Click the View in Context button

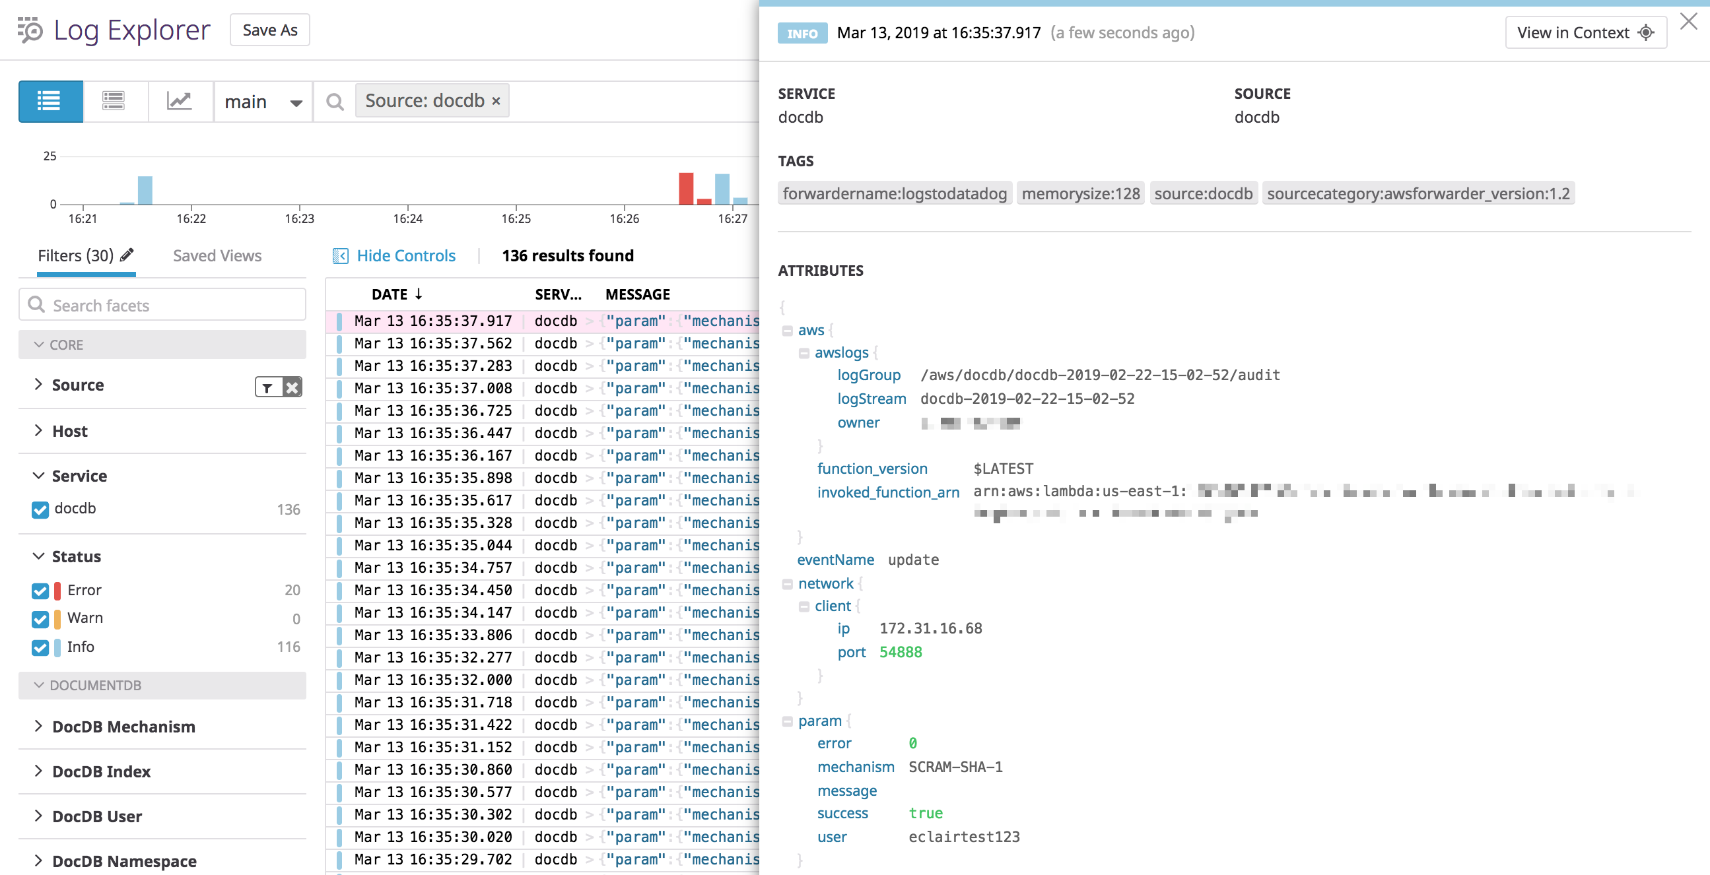tap(1585, 32)
